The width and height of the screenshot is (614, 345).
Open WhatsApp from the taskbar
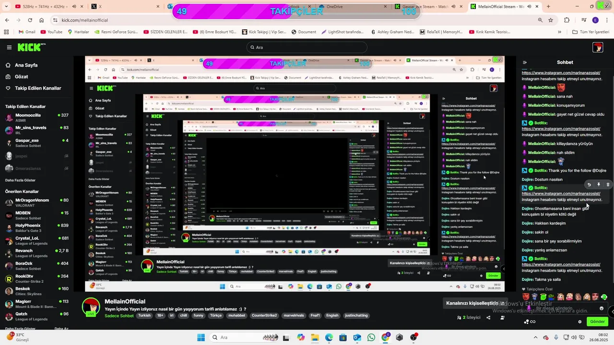tap(371, 337)
